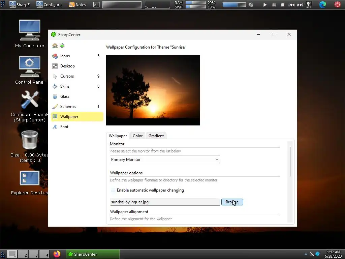Switch to virtual desktop 3
The height and width of the screenshot is (259, 345).
coord(33,254)
